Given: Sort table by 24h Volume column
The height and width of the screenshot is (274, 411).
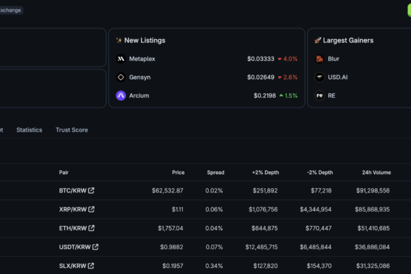Looking at the screenshot, I should pos(376,172).
